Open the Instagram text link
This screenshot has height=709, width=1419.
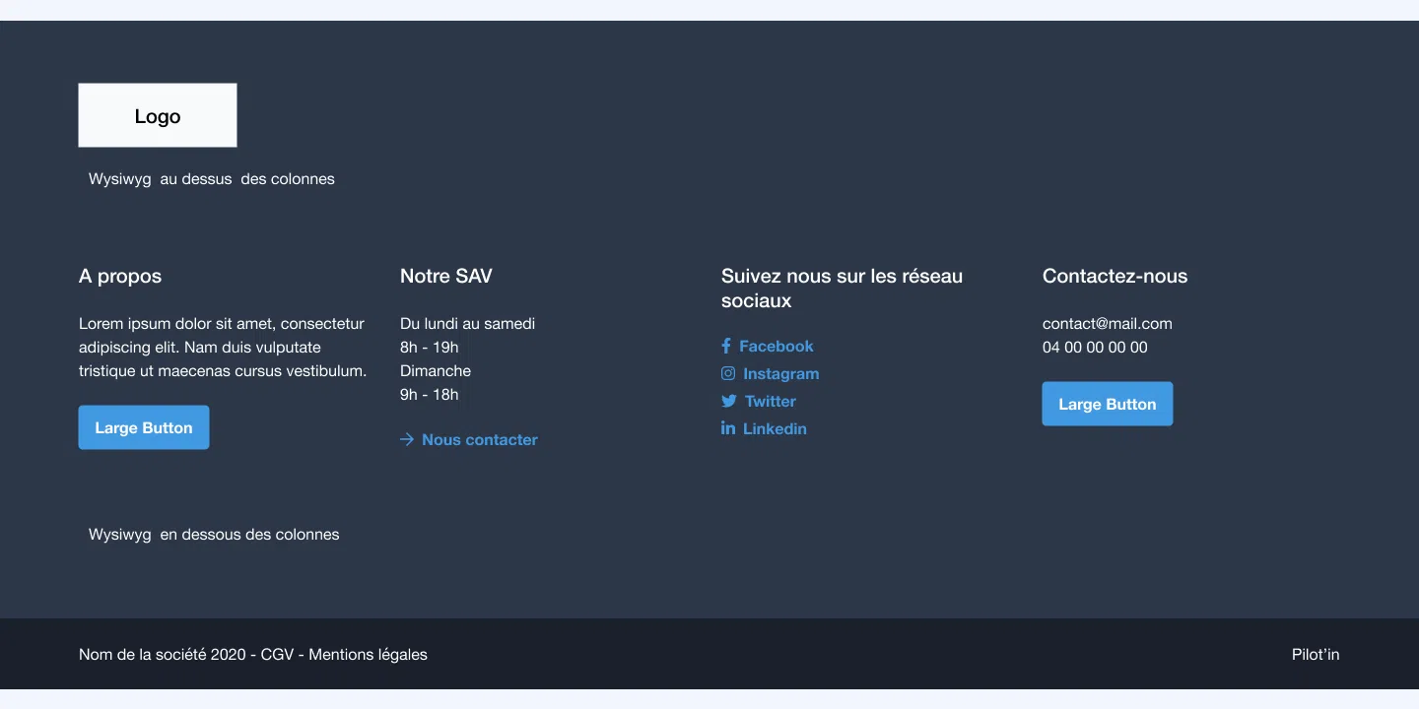click(x=780, y=374)
